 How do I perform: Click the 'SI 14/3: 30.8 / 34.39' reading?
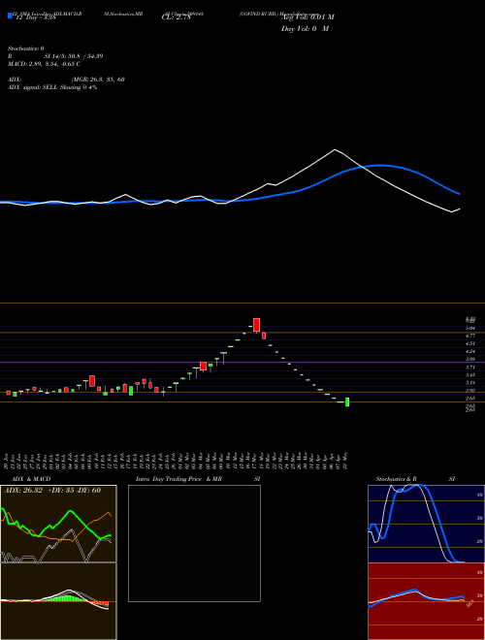pos(74,56)
